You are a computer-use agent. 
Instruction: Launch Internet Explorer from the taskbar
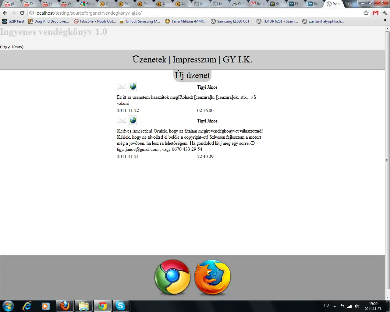point(27,306)
